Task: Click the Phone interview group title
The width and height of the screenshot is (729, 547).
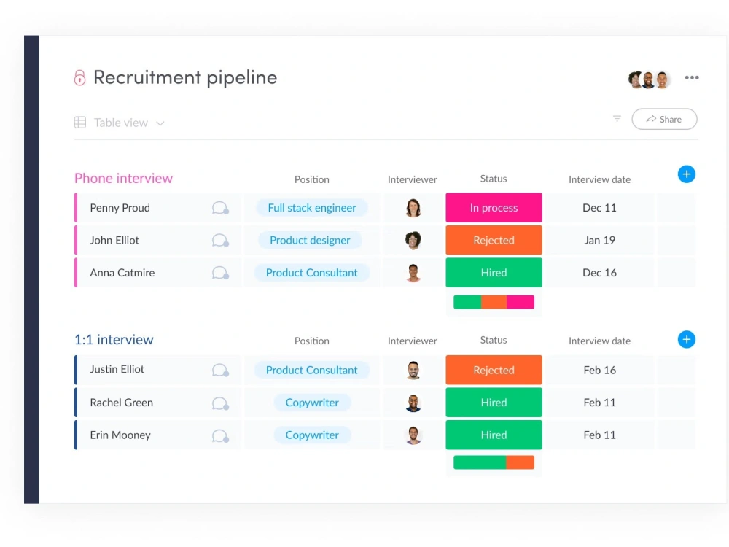Action: [123, 179]
